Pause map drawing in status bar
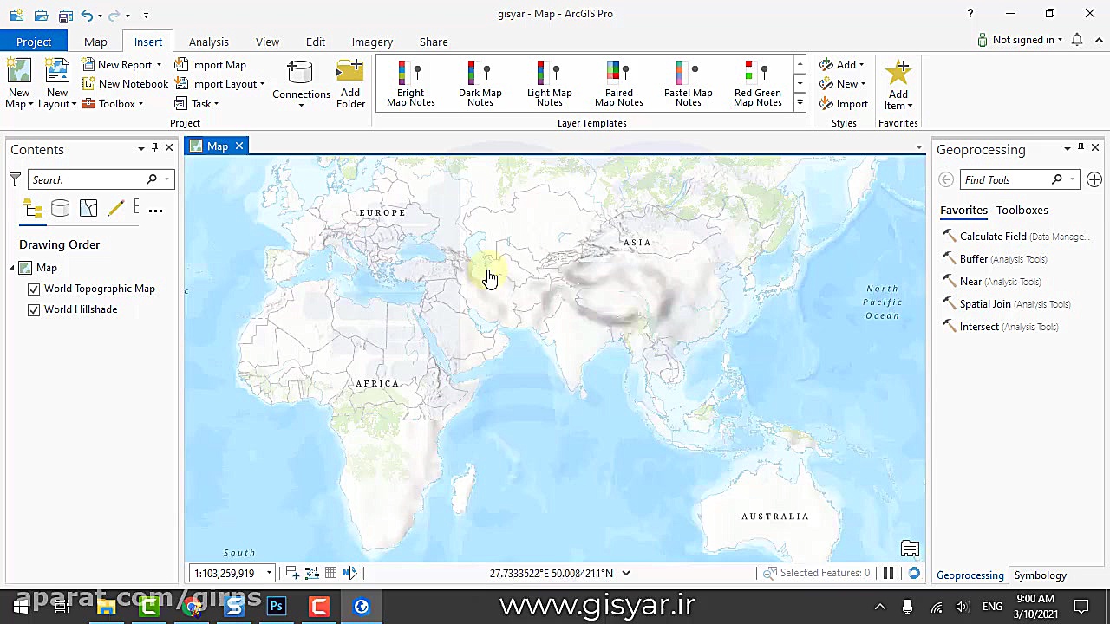1110x624 pixels. 888,573
